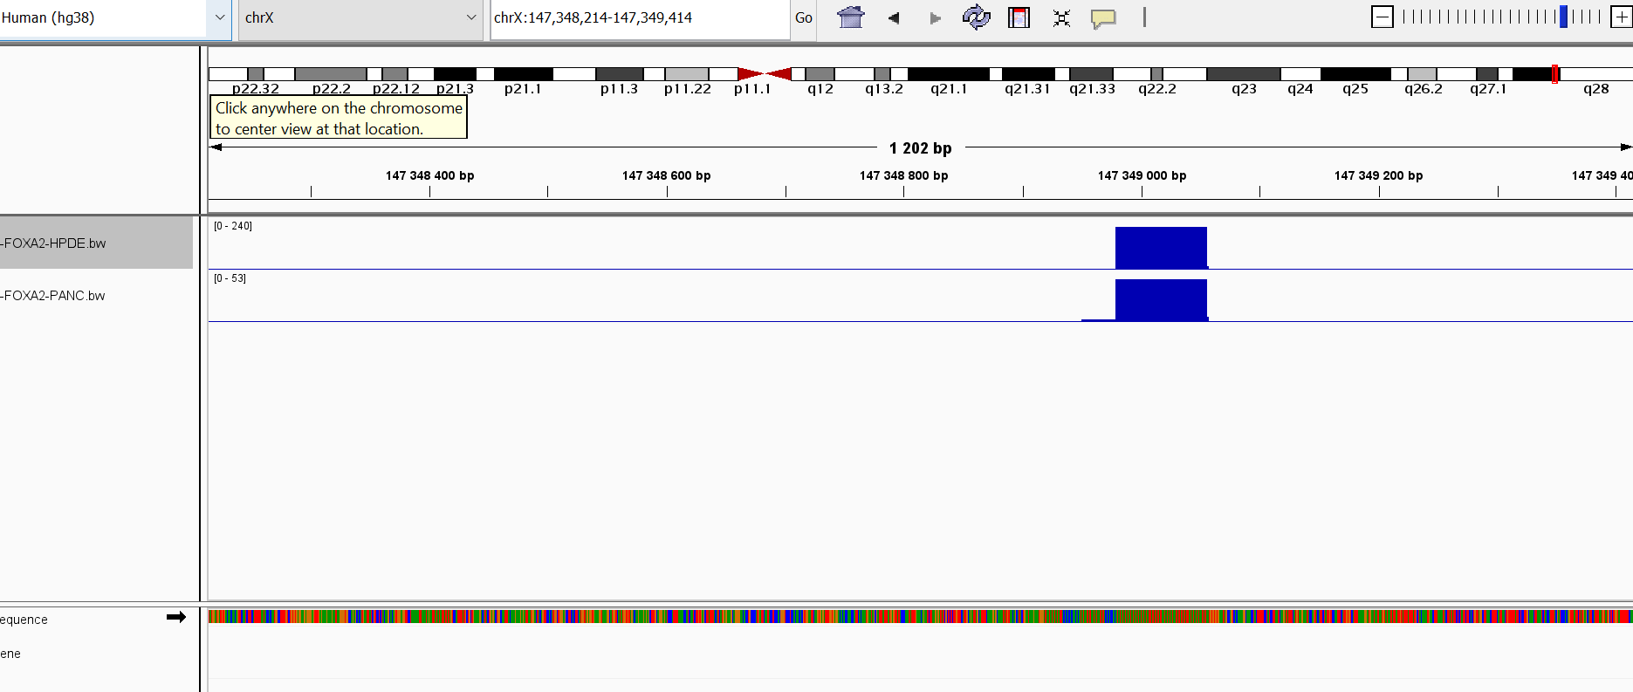Click the PANC track blue signal peak
Viewport: 1633px width, 692px height.
point(1161,300)
